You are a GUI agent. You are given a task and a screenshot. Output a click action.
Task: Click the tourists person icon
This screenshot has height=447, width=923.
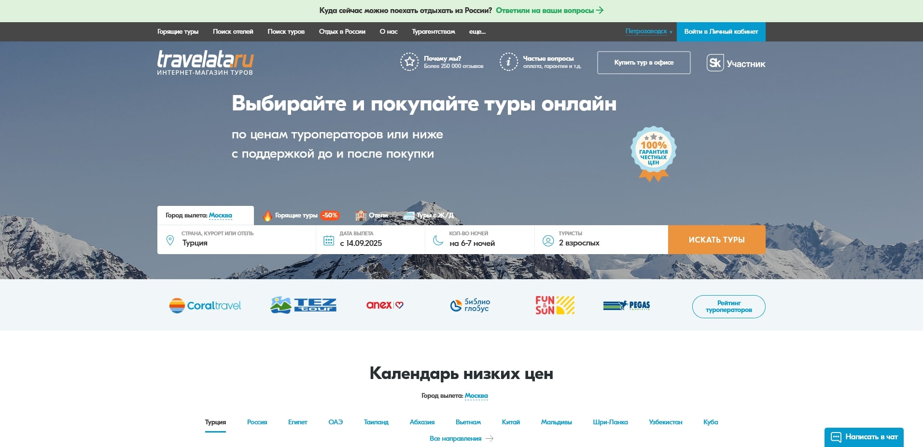click(548, 239)
